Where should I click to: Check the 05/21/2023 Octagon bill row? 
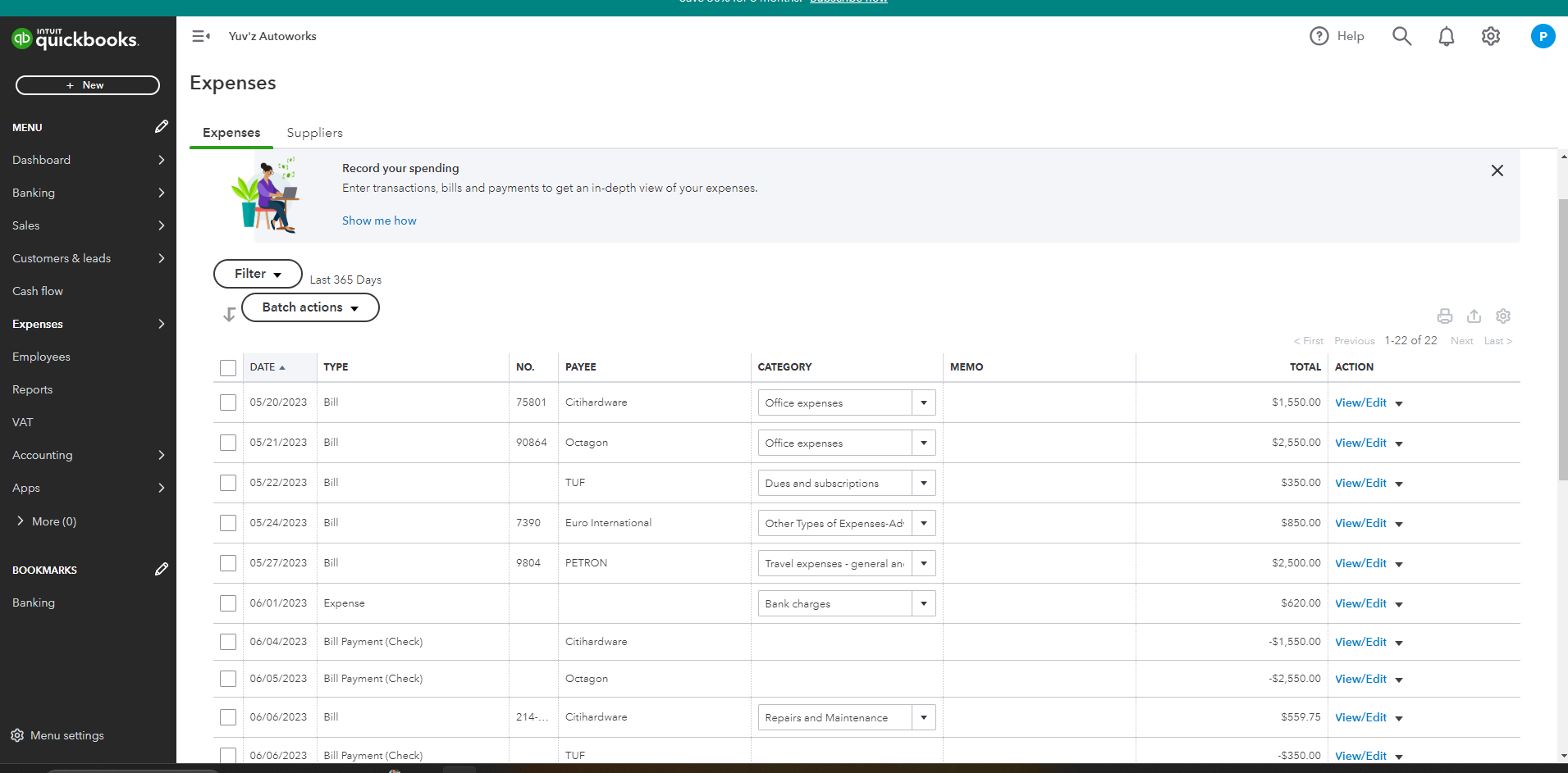pos(228,443)
